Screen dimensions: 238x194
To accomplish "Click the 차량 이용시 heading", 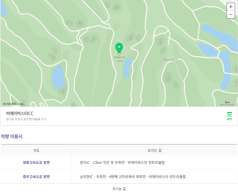I will pos(12,136).
